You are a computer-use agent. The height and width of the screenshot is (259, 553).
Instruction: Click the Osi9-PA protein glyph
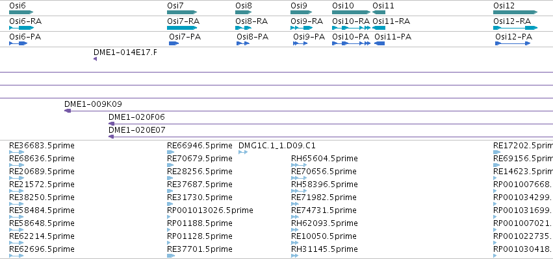(300, 43)
